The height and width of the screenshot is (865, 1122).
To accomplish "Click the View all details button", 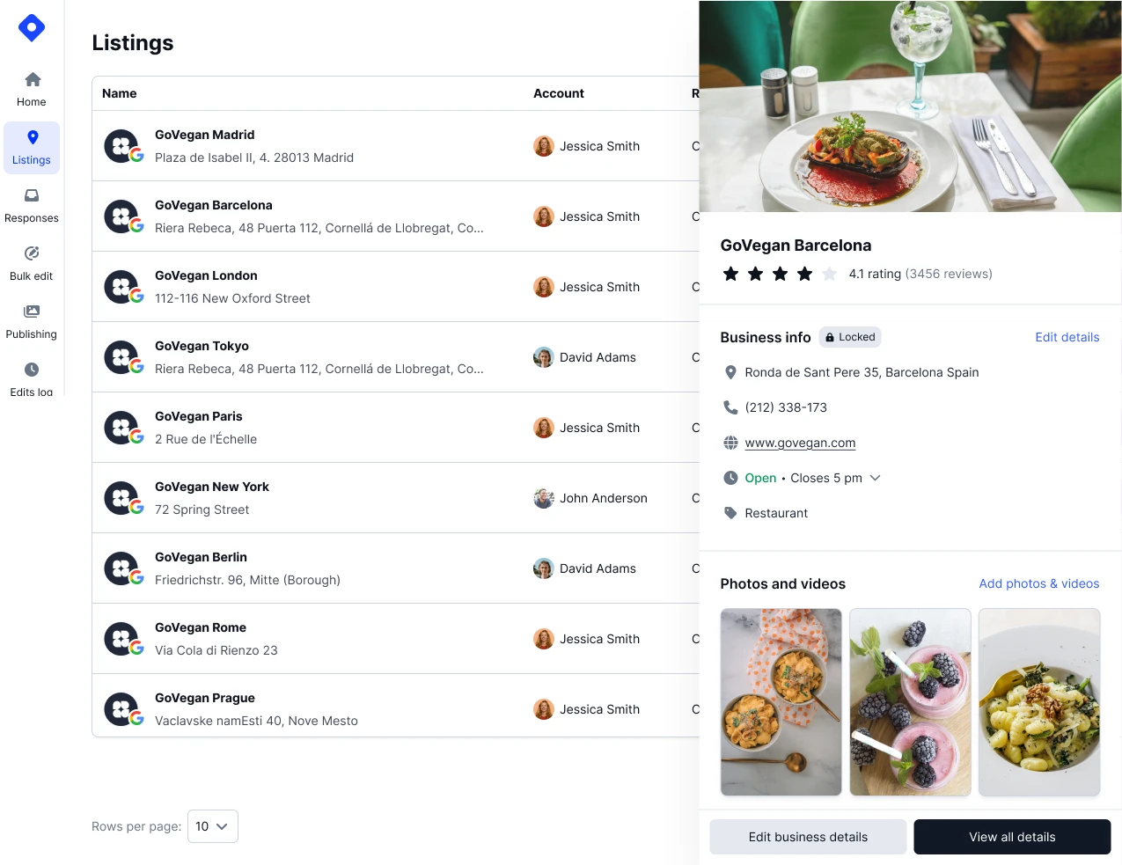I will click(1012, 837).
